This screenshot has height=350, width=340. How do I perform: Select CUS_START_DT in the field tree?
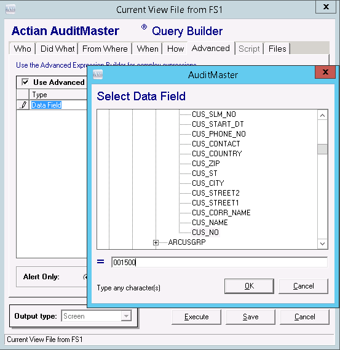pos(218,124)
